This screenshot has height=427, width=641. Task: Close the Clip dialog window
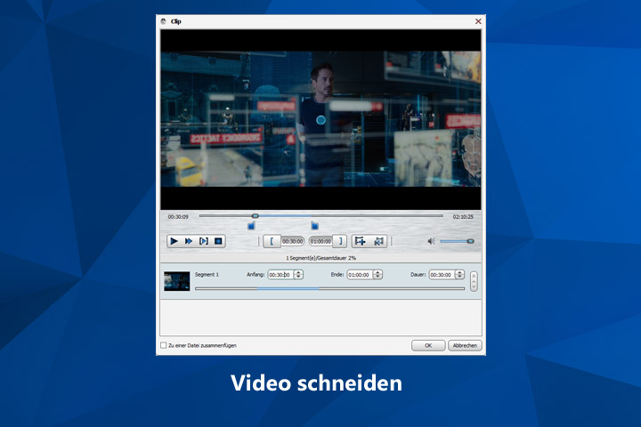tap(478, 21)
